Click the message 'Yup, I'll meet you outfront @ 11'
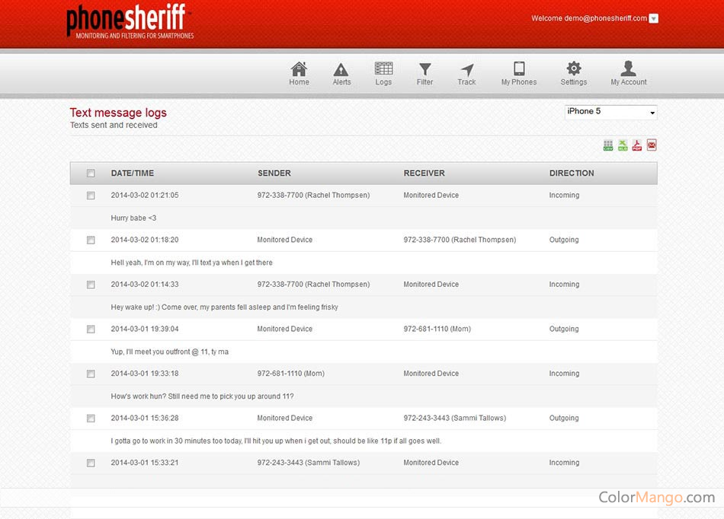This screenshot has height=519, width=724. pos(169,352)
